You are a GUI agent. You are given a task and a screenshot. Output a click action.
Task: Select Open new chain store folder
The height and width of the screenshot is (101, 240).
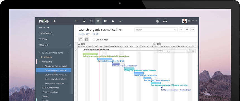[x=55, y=79]
